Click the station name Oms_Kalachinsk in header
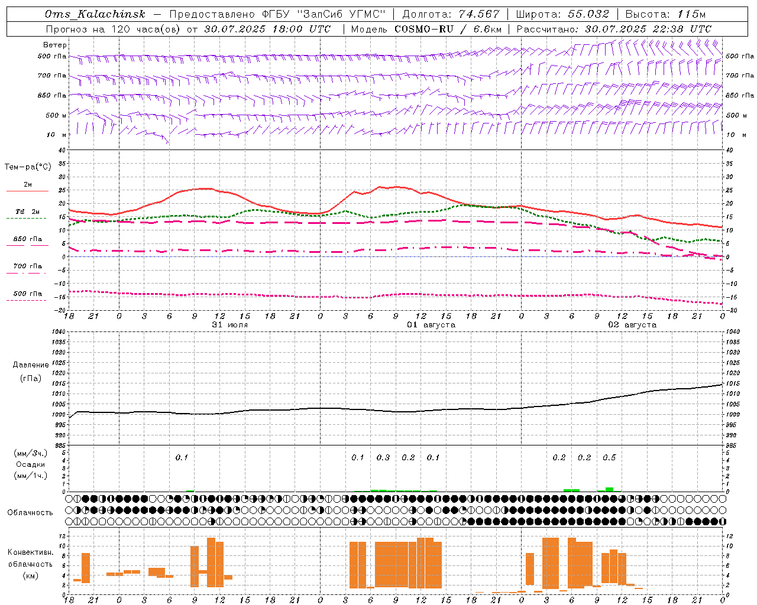757x605 pixels. coord(95,14)
